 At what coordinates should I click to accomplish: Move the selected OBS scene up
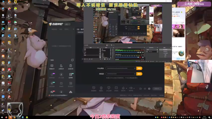point(90,59)
